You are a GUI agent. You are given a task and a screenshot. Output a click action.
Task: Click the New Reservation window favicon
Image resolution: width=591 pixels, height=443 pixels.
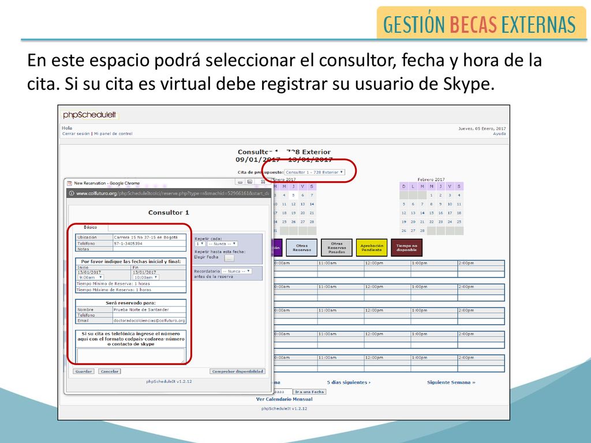[69, 183]
